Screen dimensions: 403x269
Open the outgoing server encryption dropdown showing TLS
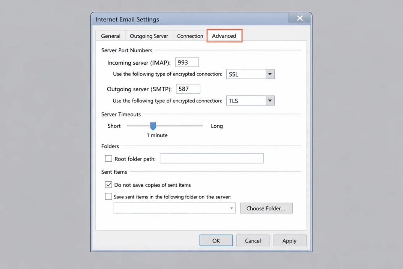click(x=270, y=100)
